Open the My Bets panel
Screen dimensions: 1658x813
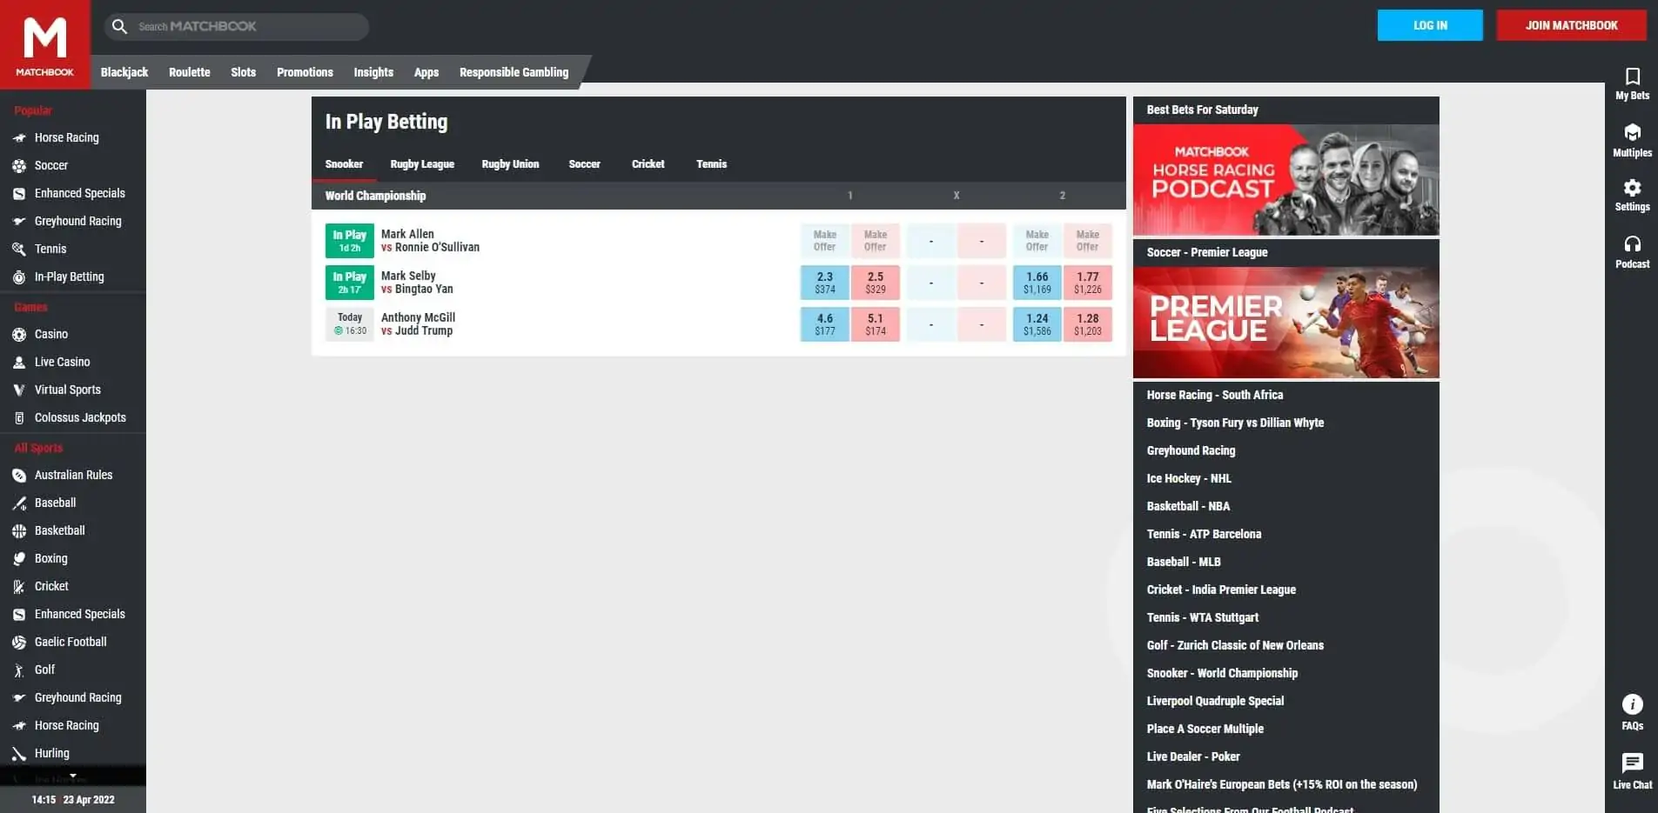pyautogui.click(x=1632, y=83)
